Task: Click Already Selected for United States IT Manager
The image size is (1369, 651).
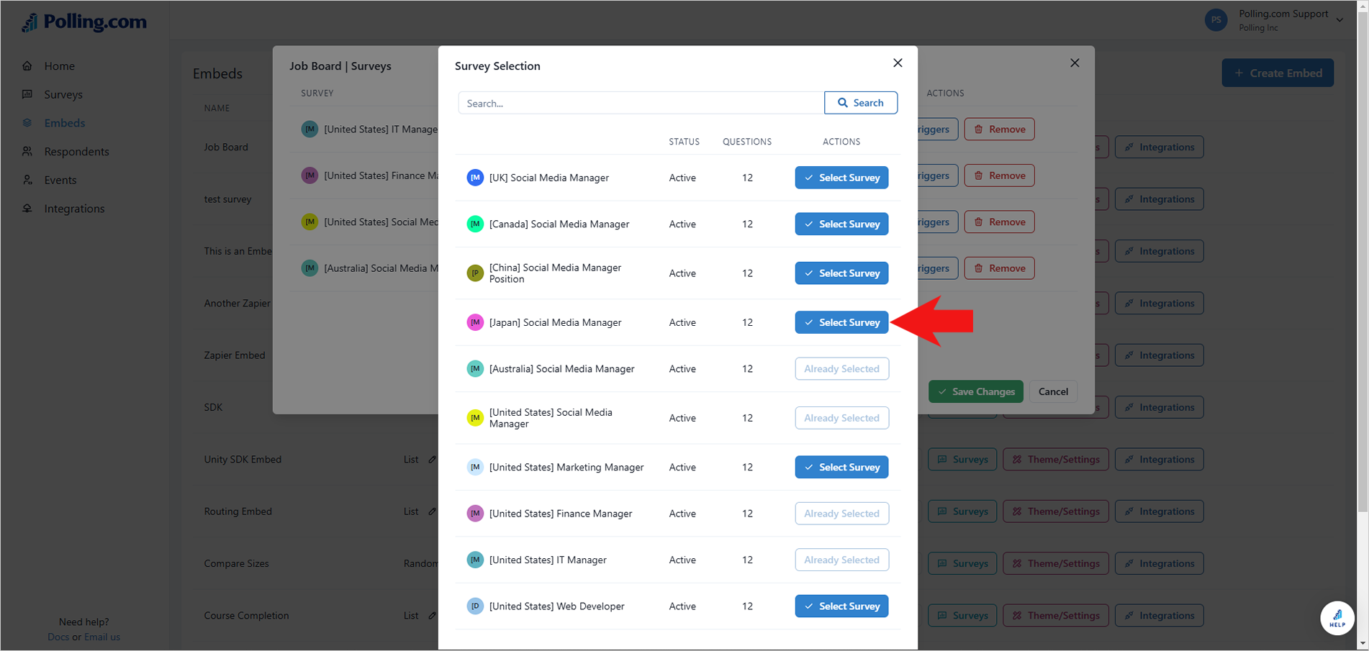Action: tap(841, 560)
